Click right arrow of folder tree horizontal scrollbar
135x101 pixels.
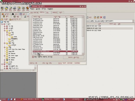(x=33, y=70)
